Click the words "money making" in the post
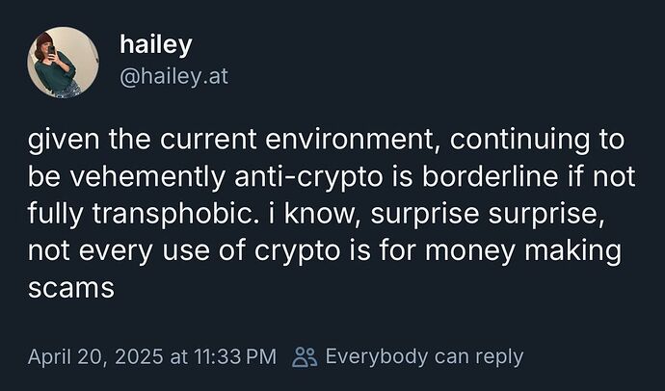The width and height of the screenshot is (665, 391). coord(523,251)
